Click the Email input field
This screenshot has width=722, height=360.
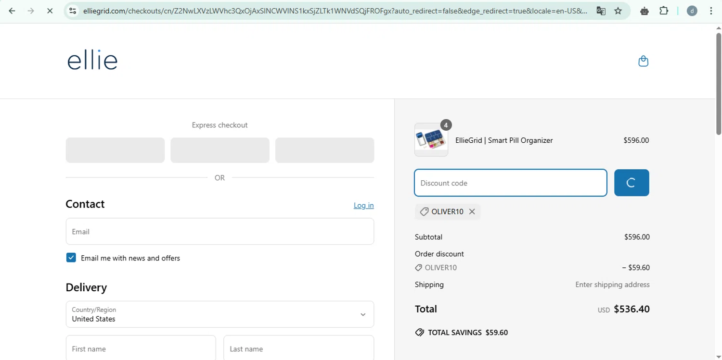pos(220,231)
